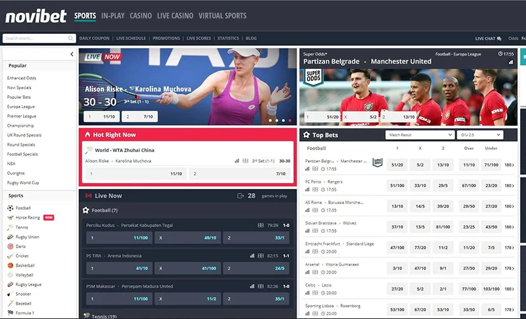Open the Horse Racing icon in sidebar
The image size is (526, 319).
click(x=10, y=218)
